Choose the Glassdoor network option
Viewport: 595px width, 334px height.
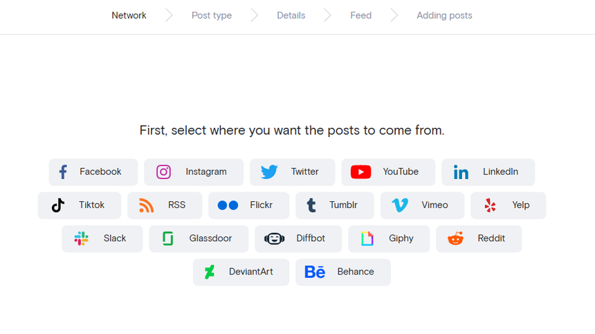(x=199, y=239)
